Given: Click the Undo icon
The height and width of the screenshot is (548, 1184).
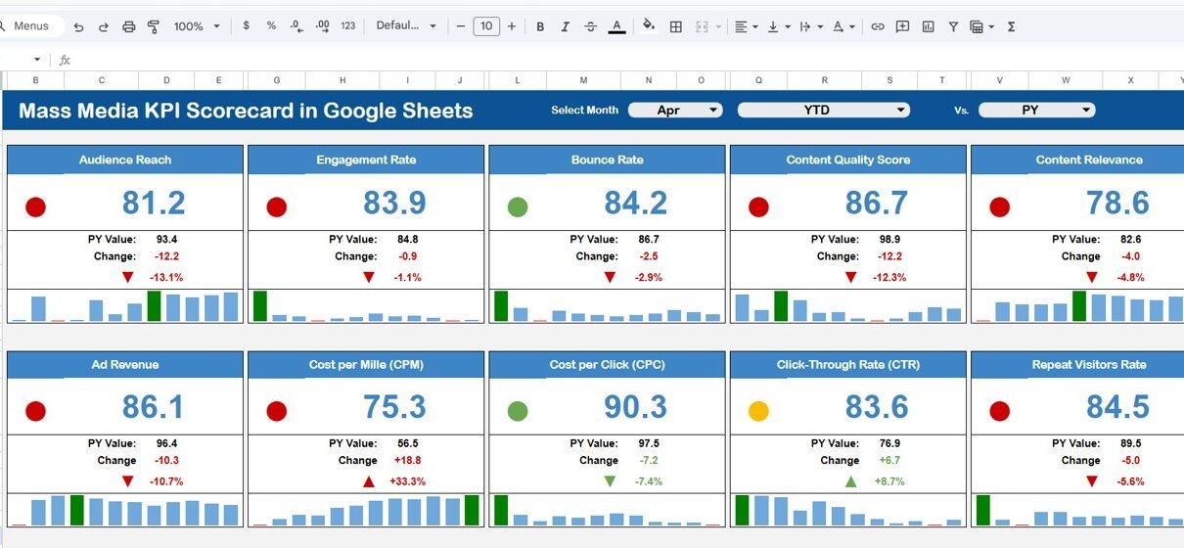Looking at the screenshot, I should click(78, 26).
